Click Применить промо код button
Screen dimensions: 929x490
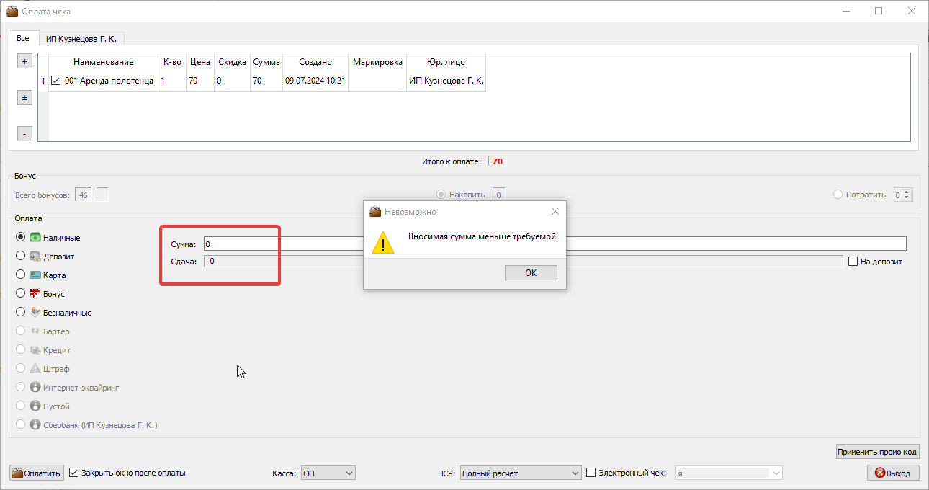[878, 452]
